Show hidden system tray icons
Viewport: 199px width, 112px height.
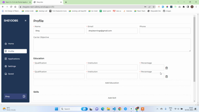point(157,109)
